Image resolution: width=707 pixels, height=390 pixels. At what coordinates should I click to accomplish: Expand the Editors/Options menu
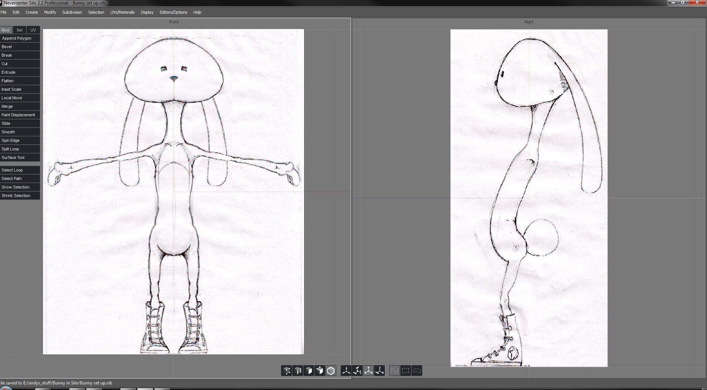[173, 12]
